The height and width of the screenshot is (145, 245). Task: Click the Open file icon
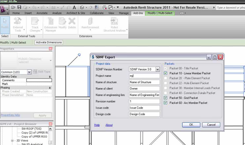point(13,7)
